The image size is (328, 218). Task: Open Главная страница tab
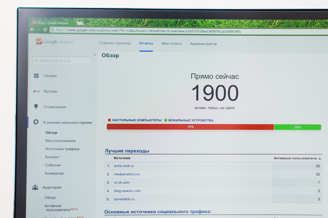(x=115, y=43)
